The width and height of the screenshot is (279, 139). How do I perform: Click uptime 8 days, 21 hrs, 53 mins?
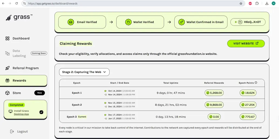point(171,105)
